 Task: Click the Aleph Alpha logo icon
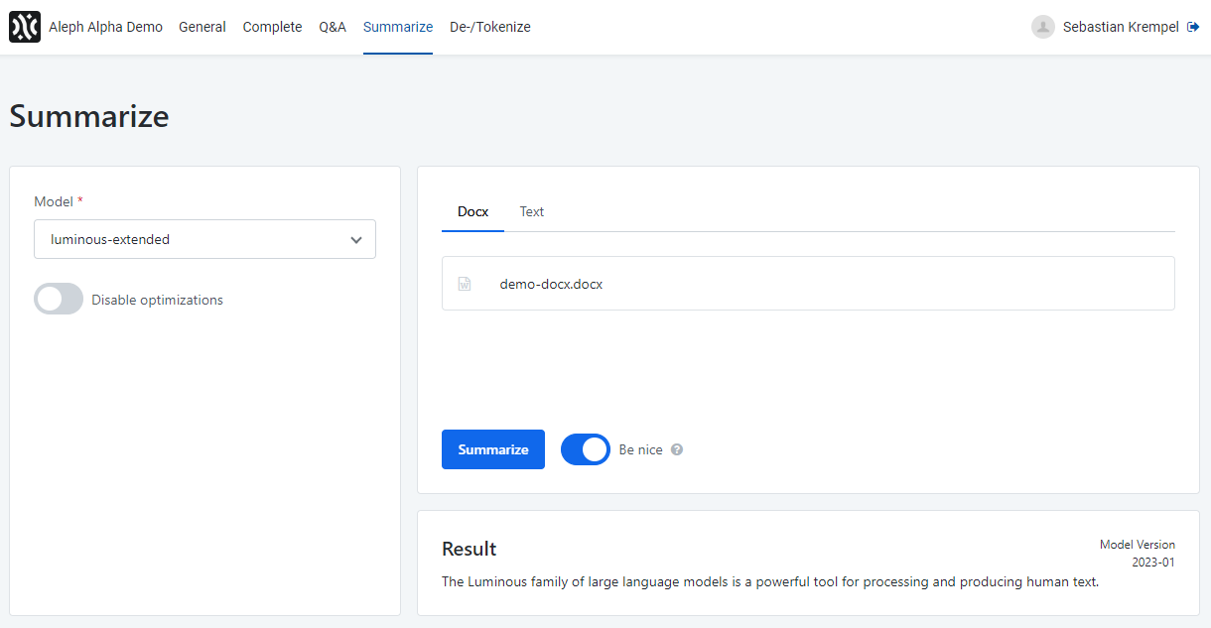(25, 27)
